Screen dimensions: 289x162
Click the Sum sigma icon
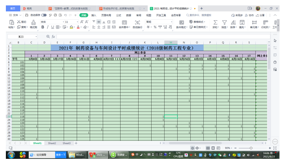tap(215, 22)
